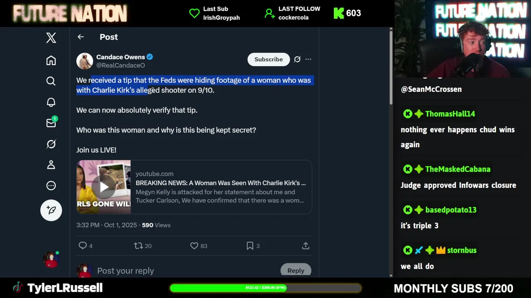The width and height of the screenshot is (531, 298).
Task: Open Candace Owens display name link
Action: (x=120, y=57)
